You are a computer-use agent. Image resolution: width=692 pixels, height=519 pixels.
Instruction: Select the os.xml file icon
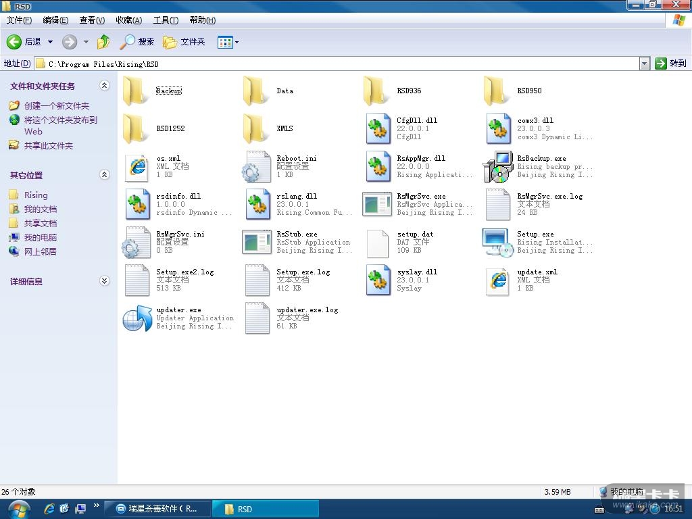tap(137, 168)
